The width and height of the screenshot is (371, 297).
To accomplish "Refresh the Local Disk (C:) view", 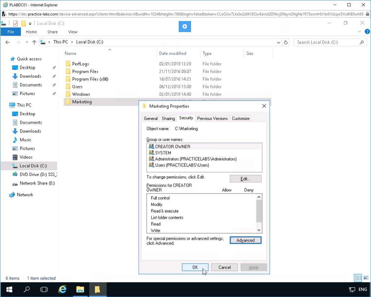I will click(x=286, y=42).
